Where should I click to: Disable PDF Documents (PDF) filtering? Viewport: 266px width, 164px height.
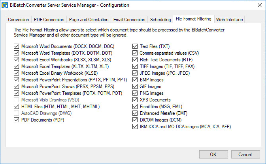16,120
